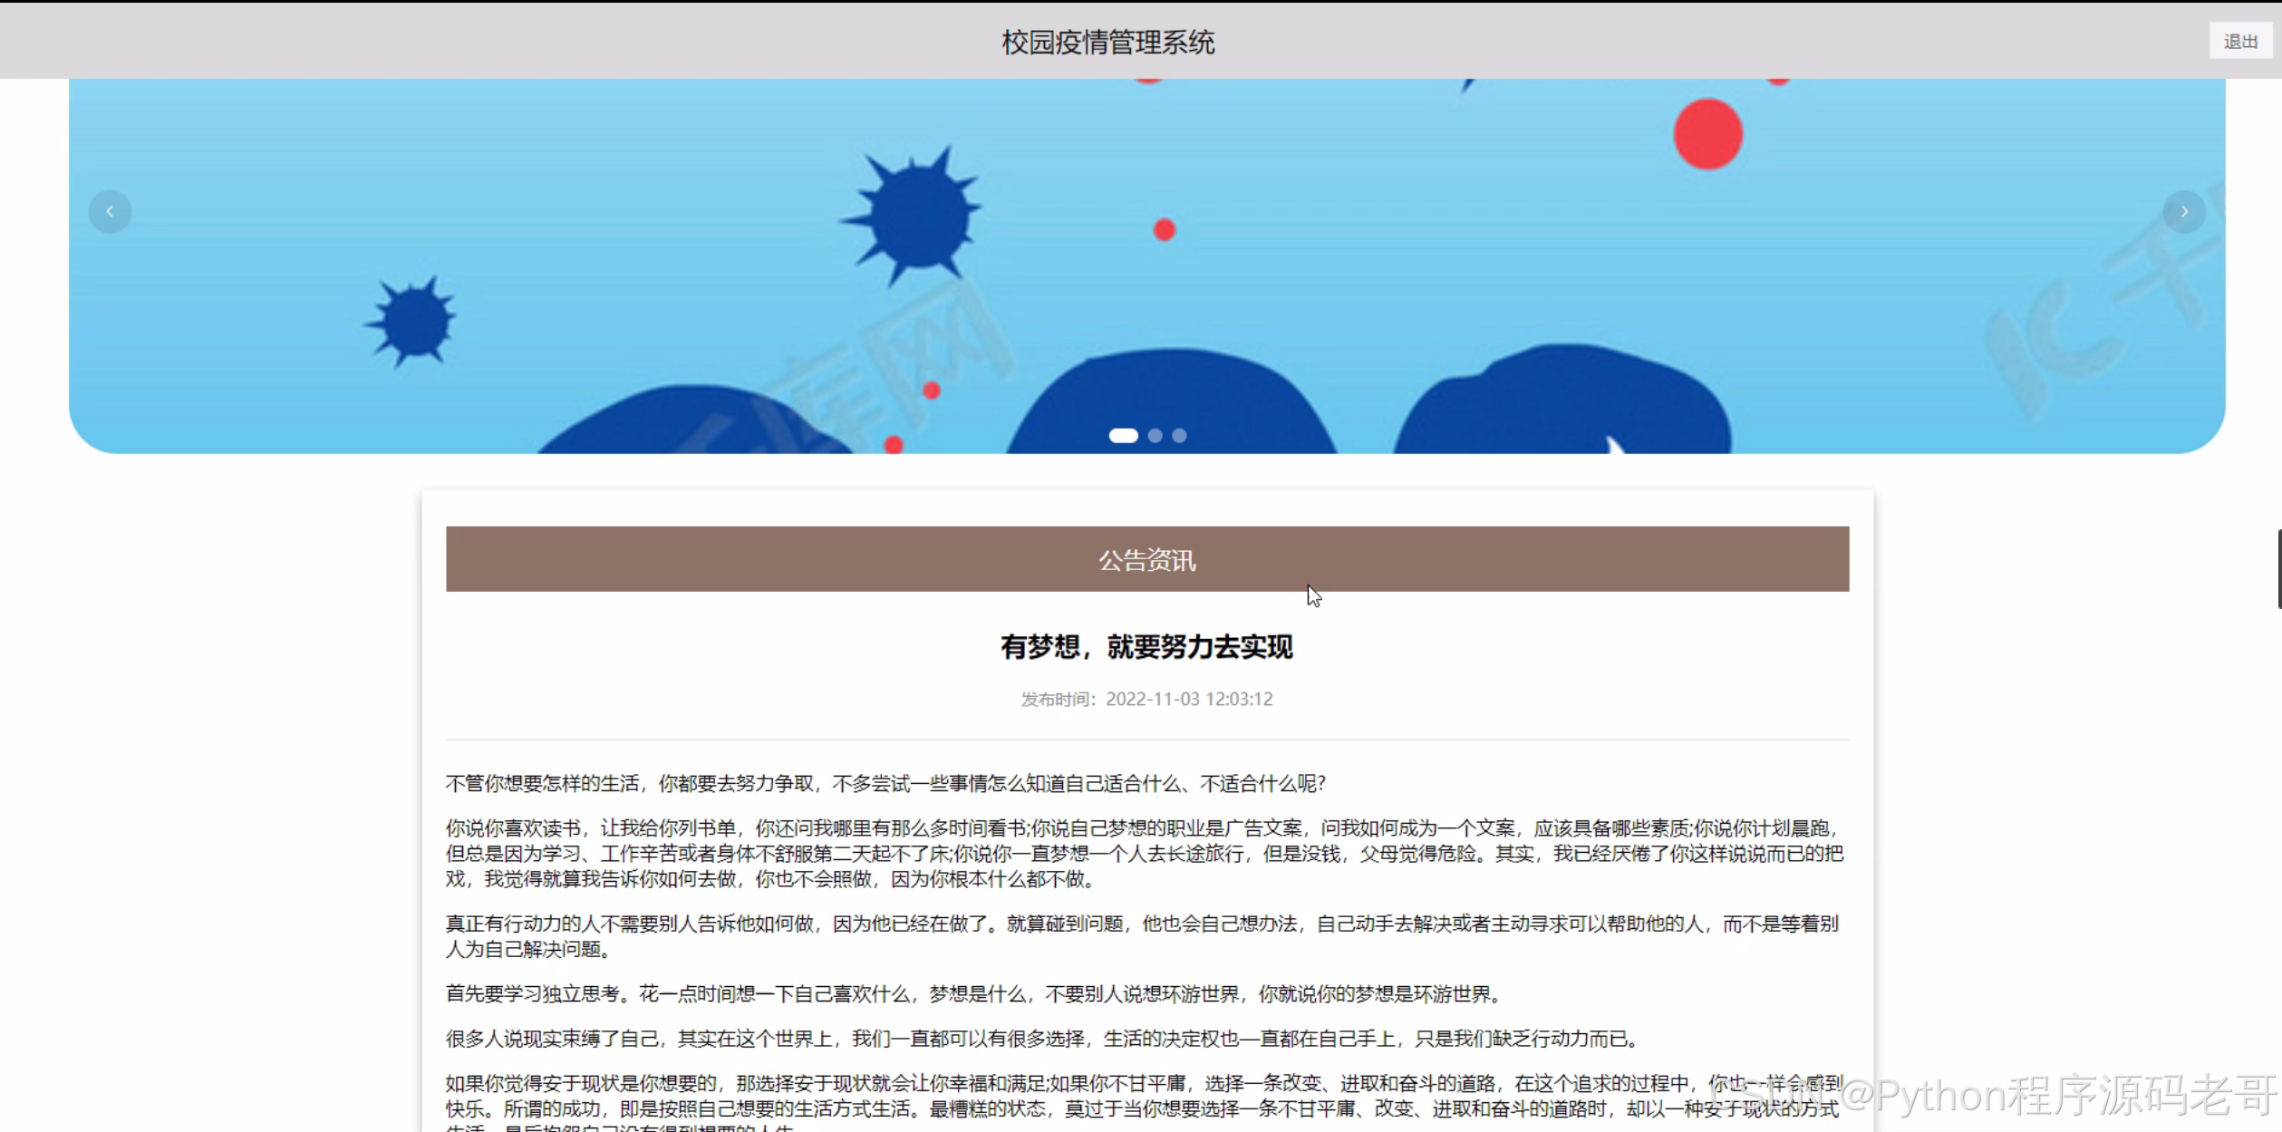
Task: Click the 发布时间 2022-11-03 timestamp
Action: [1146, 699]
